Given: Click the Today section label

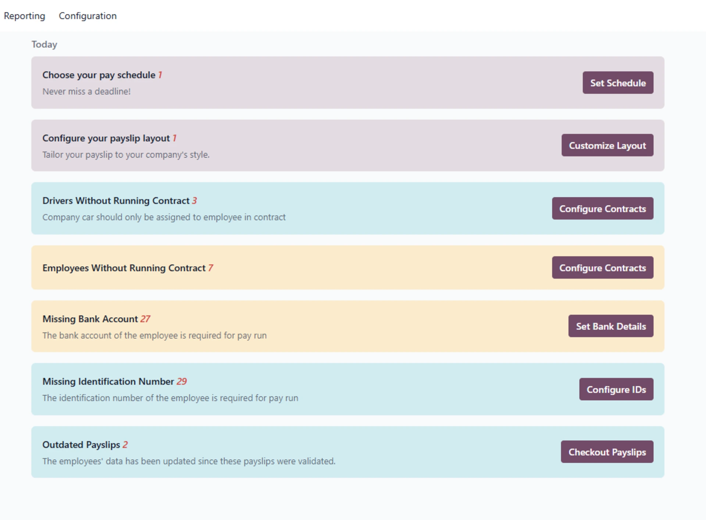Looking at the screenshot, I should click(x=44, y=44).
